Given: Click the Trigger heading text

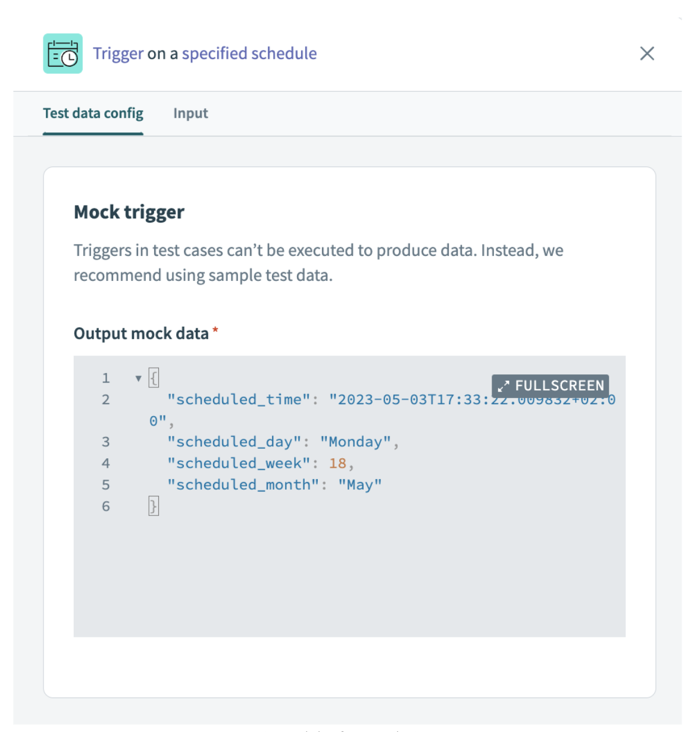Looking at the screenshot, I should pyautogui.click(x=117, y=54).
